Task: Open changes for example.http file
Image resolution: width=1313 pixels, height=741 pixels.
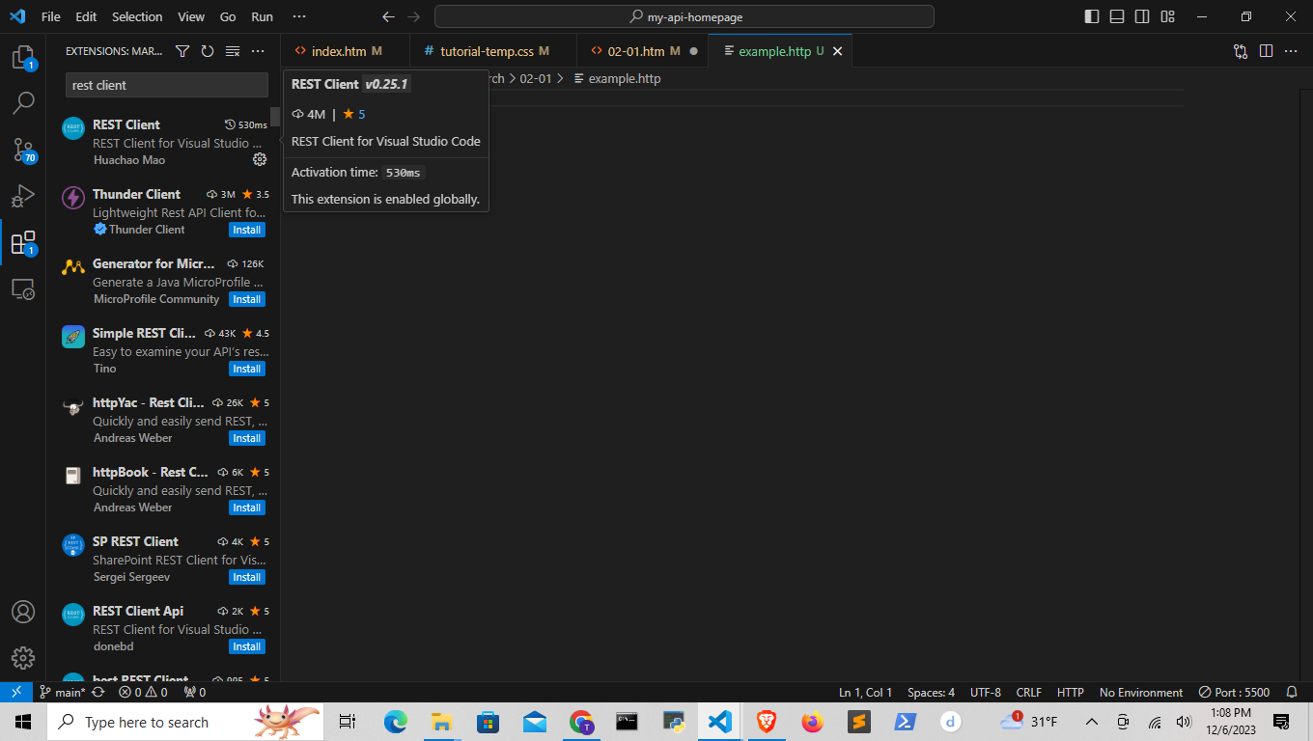Action: [1241, 51]
